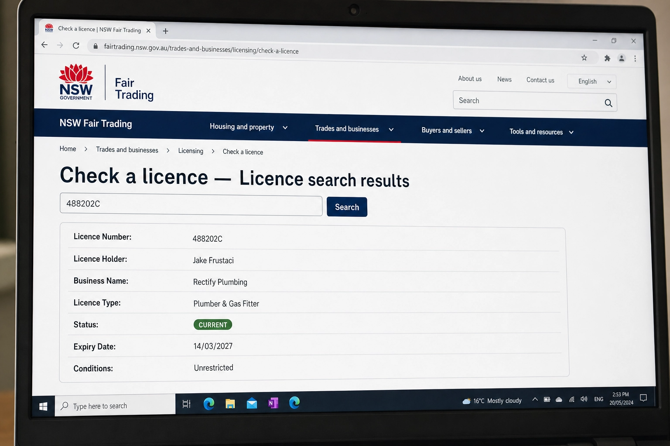This screenshot has width=670, height=446.
Task: Open a new tab with plus icon
Action: [165, 31]
